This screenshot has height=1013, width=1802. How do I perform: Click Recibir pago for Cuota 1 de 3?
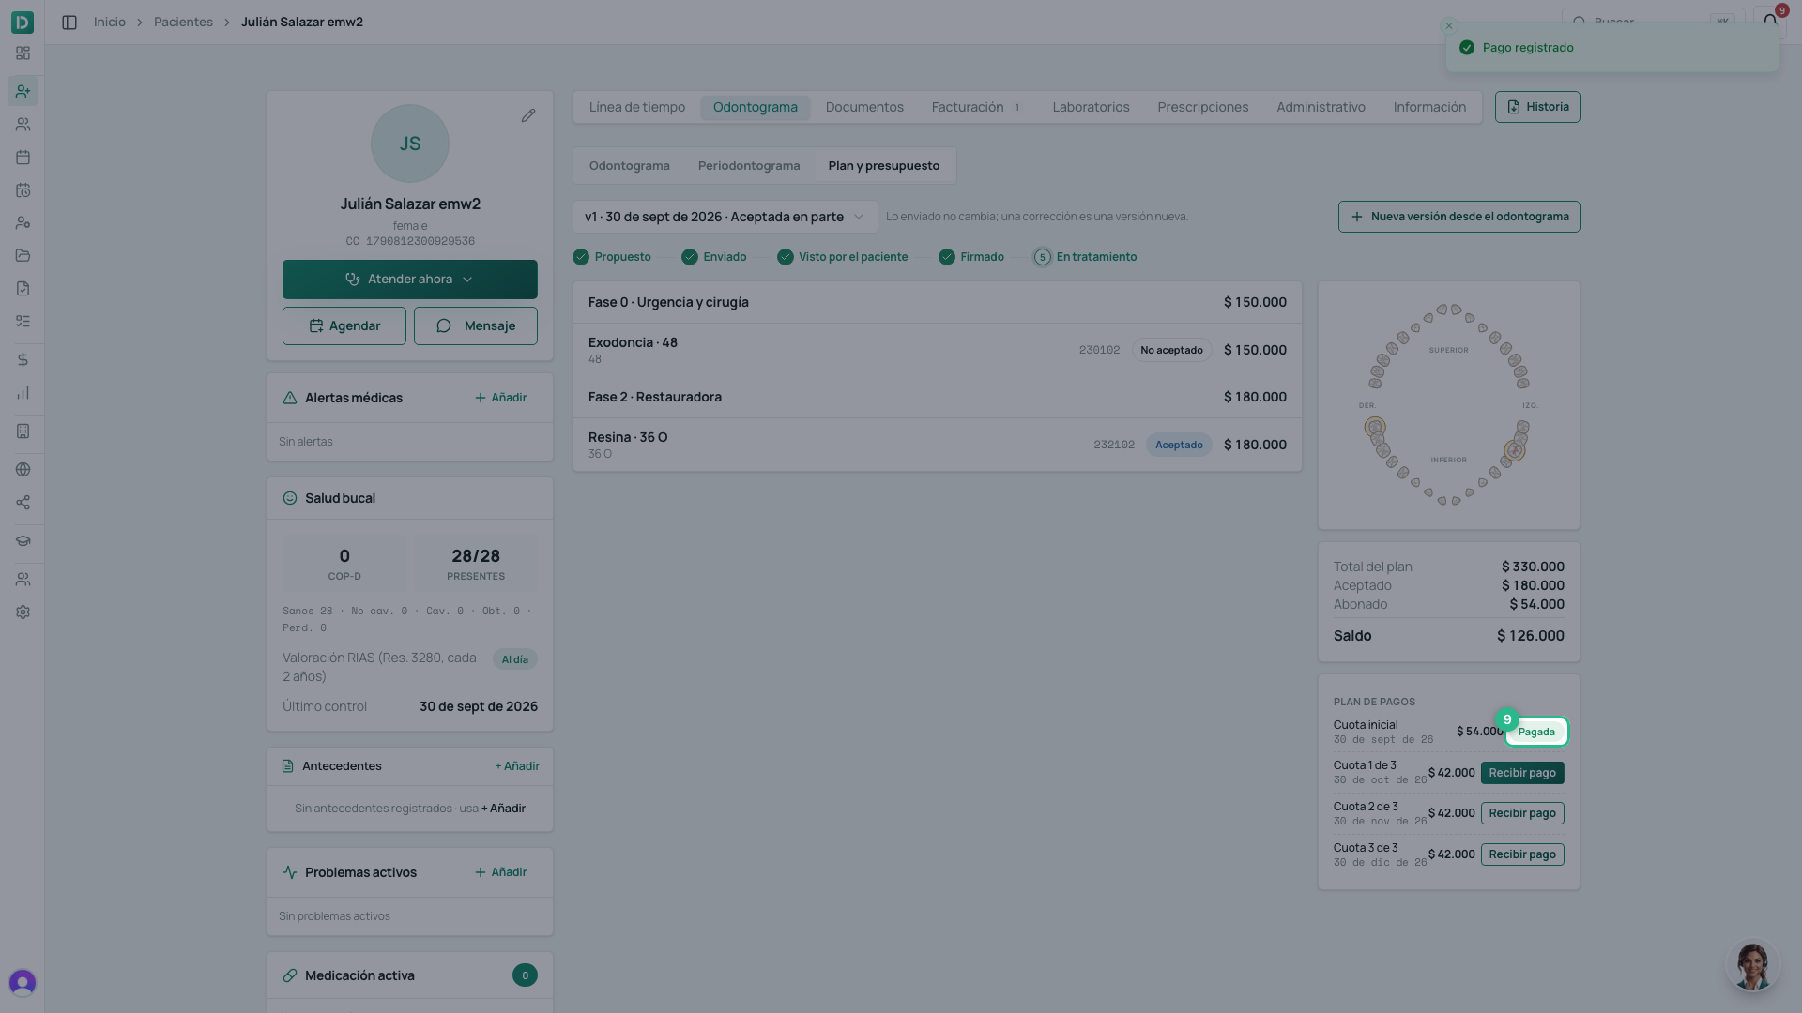[x=1522, y=773]
